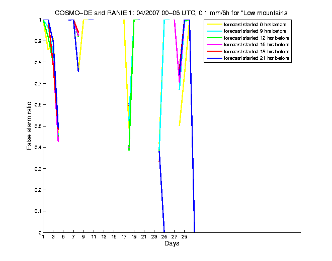This screenshot has height=261, width=332.
Task: Click the blue legend line swatch
Action: 214,59
